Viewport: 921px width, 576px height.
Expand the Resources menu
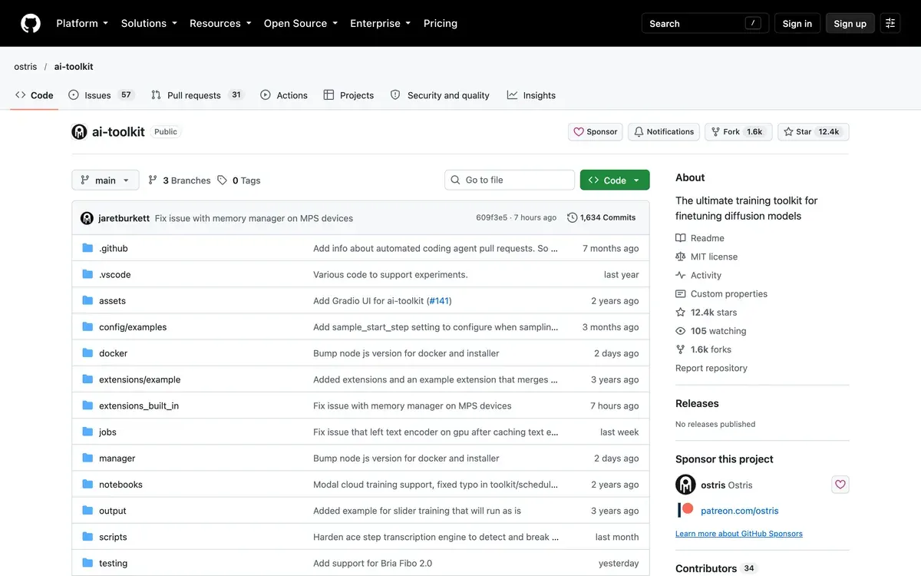[220, 23]
